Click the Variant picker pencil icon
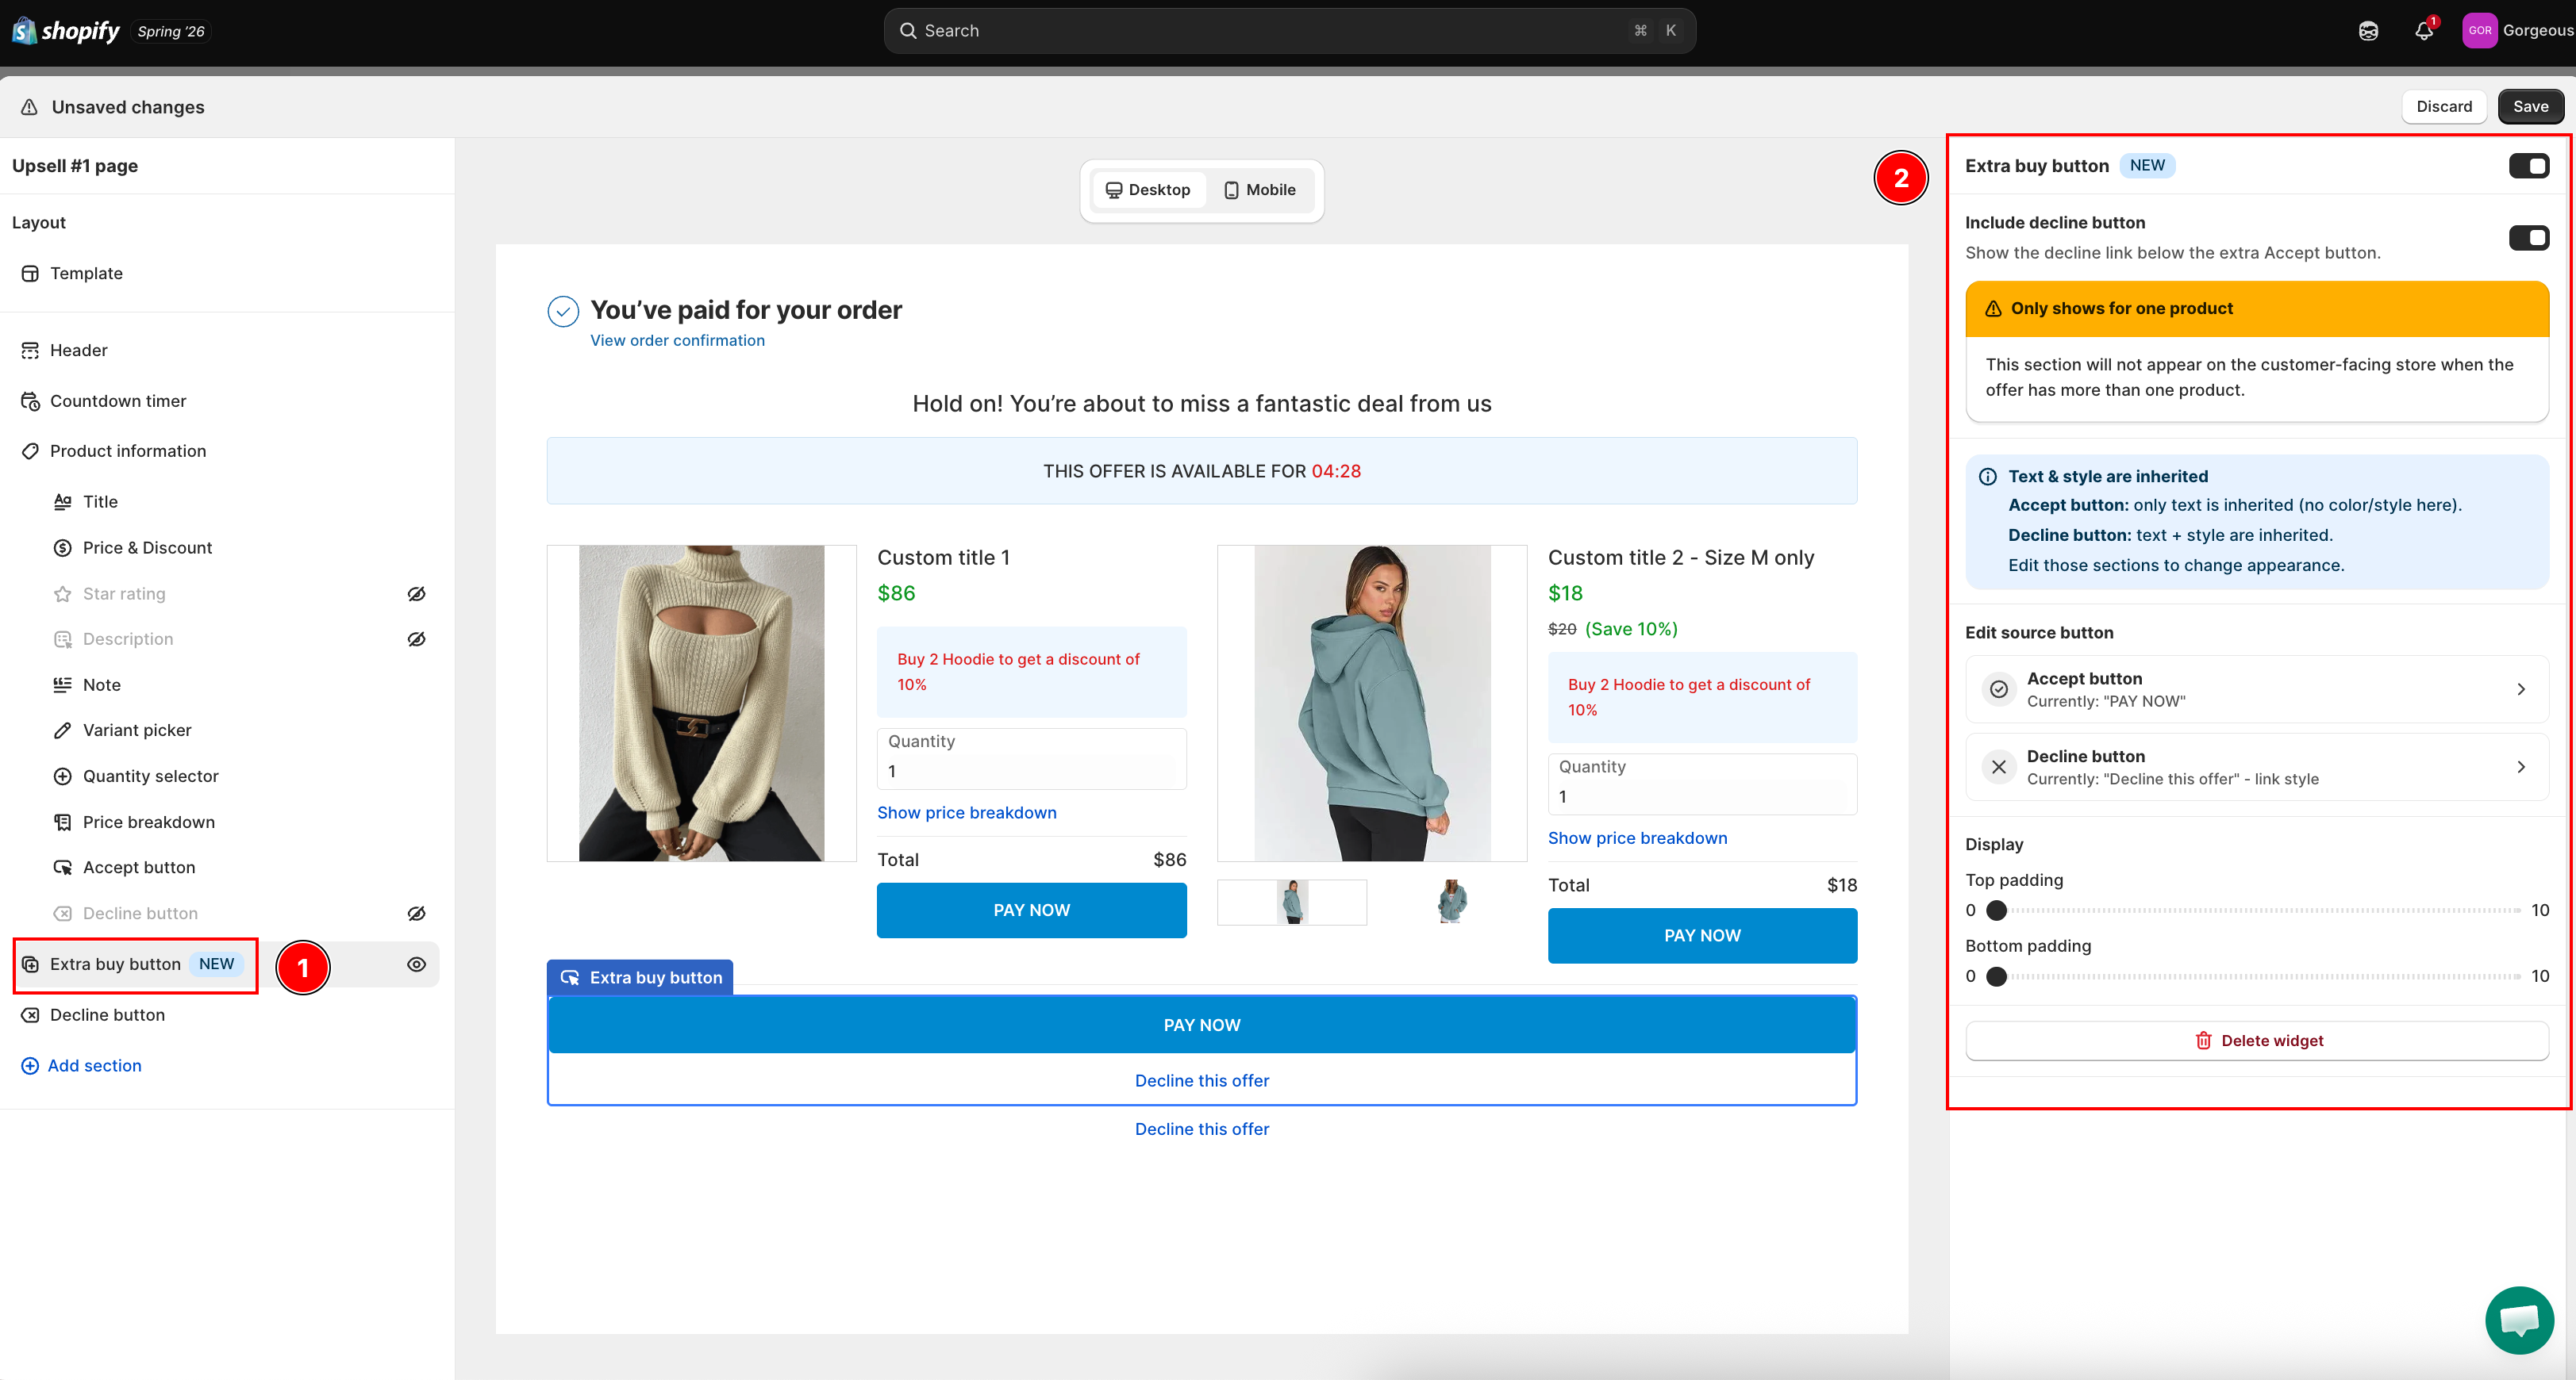Image resolution: width=2576 pixels, height=1380 pixels. [62, 730]
